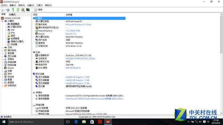This screenshot has height=125, width=223.
Task: Open the 收藏(O) menu
Action: click(31, 5)
